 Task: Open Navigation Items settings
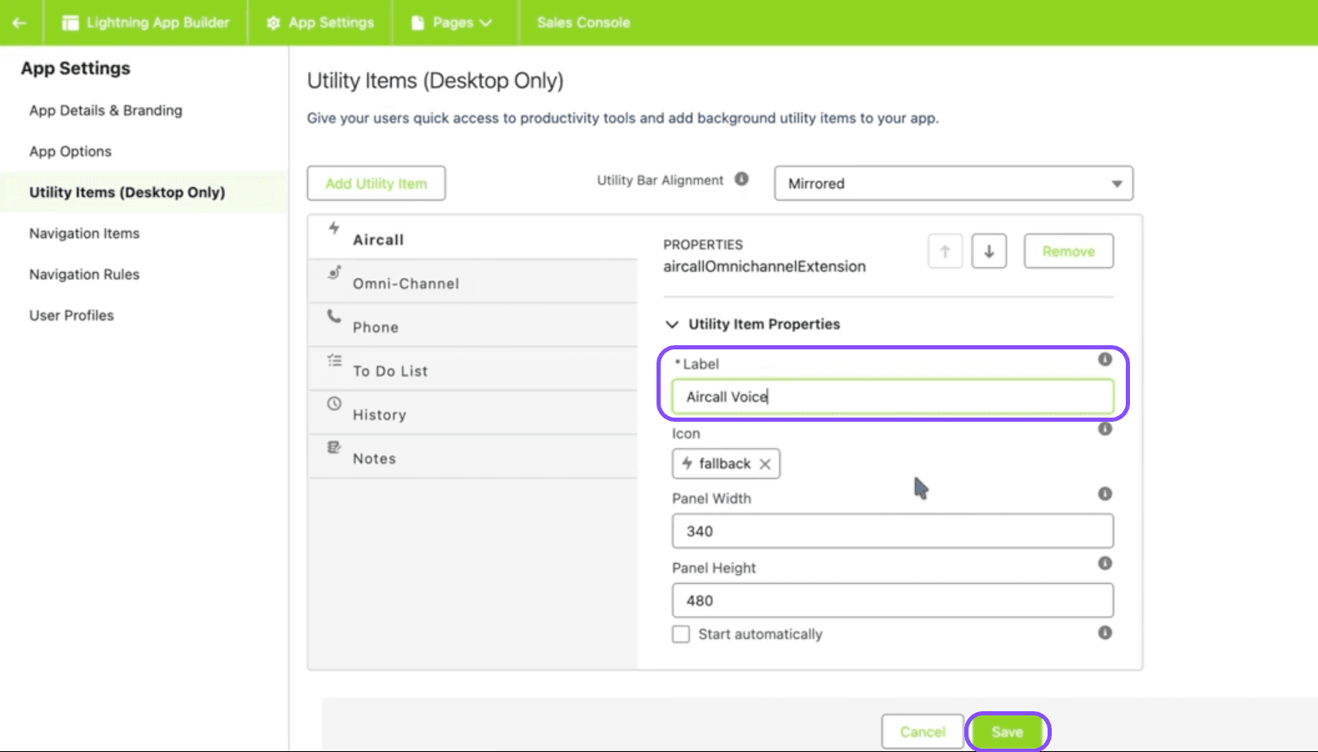85,234
